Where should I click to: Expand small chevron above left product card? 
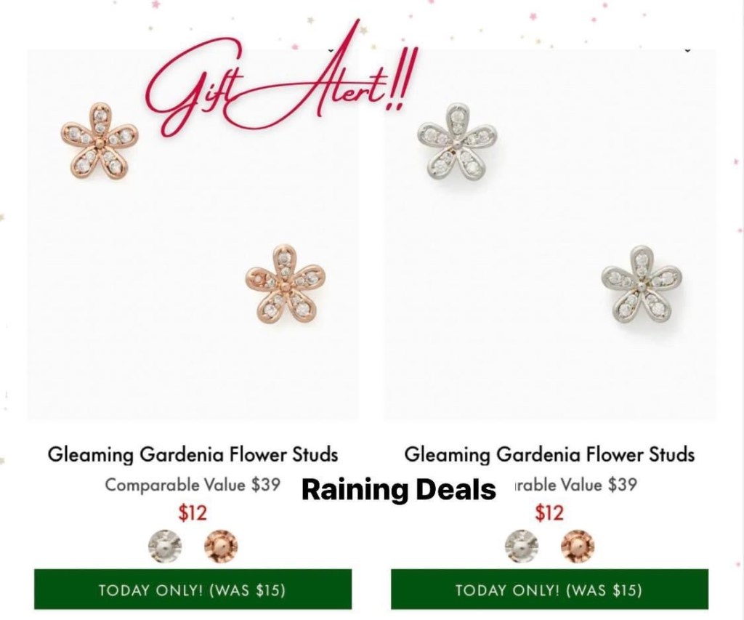331,50
